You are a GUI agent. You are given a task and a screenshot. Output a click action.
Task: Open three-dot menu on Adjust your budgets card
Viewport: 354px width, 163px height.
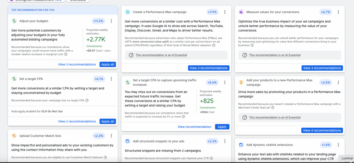[x=111, y=21]
